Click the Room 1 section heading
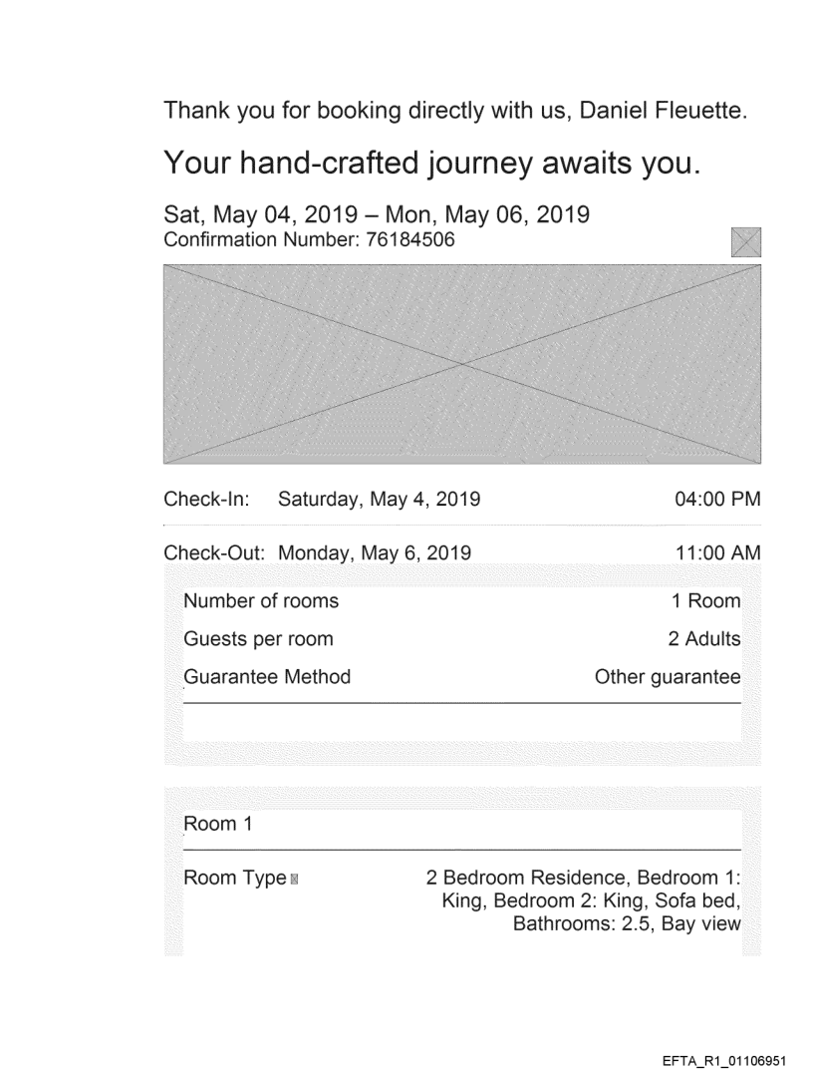Screen dimensions: 813x1070 pyautogui.click(x=210, y=824)
